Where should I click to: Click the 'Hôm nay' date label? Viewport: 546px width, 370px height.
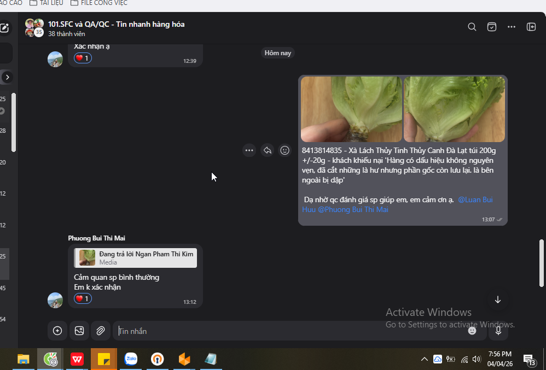click(x=277, y=53)
